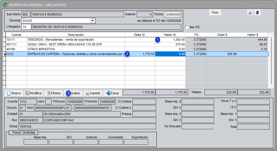Screen dimensions: 277x151
Task: Click the IGV 2 input field
Action: (198, 108)
